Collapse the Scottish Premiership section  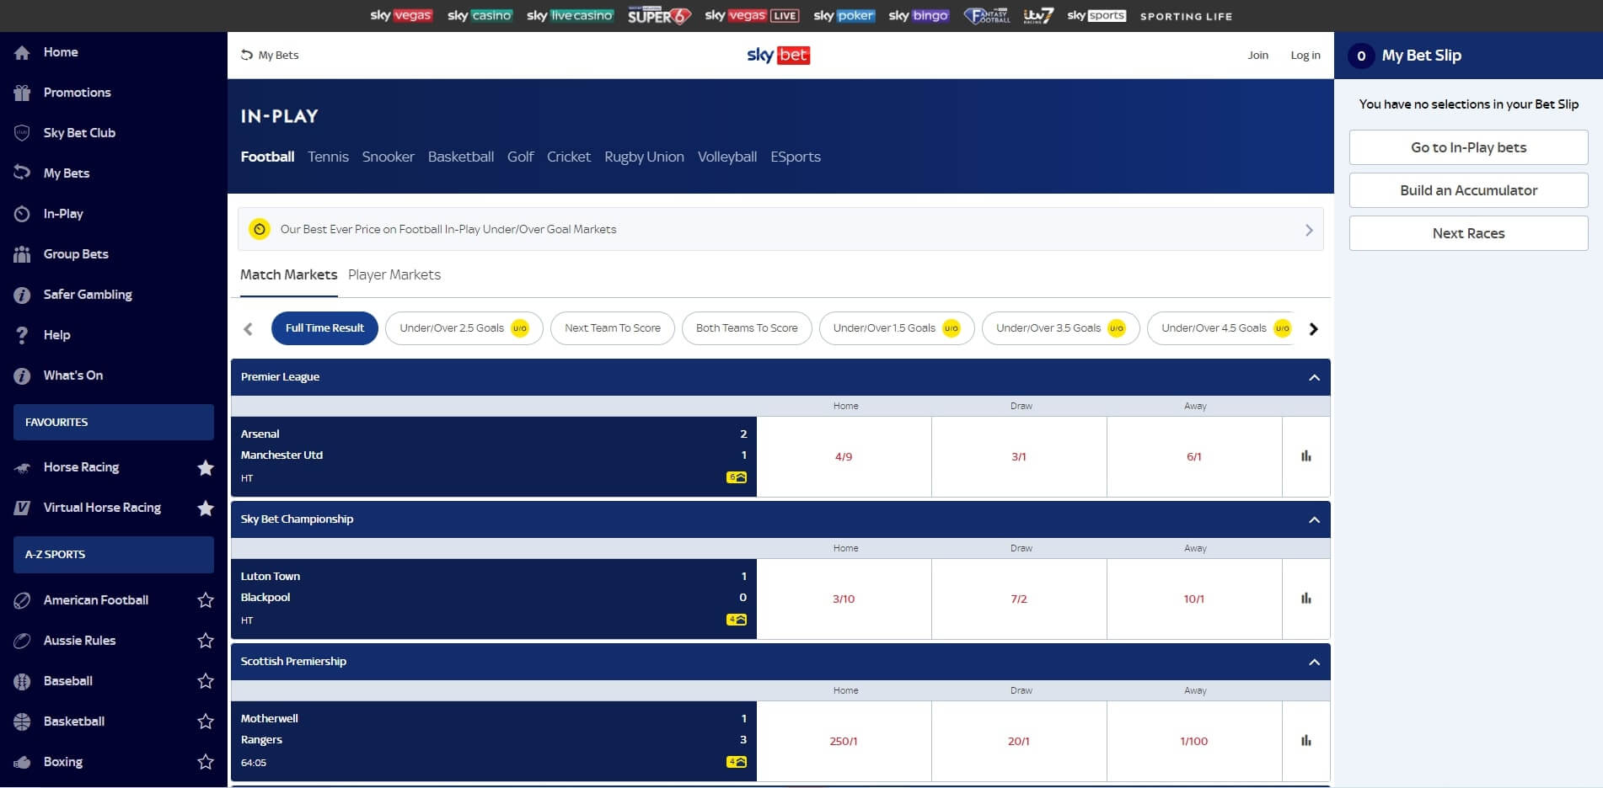[x=1314, y=662]
